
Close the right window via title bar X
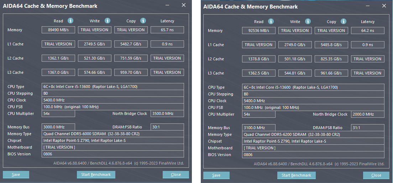click(x=384, y=6)
